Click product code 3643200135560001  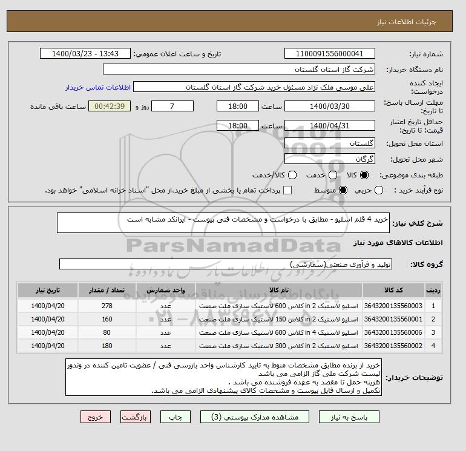click(x=393, y=319)
